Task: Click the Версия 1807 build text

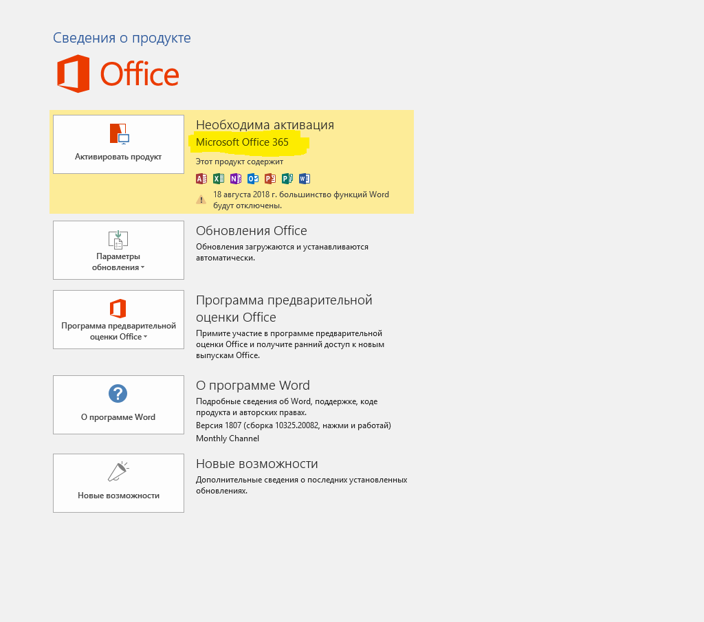Action: coord(294,425)
